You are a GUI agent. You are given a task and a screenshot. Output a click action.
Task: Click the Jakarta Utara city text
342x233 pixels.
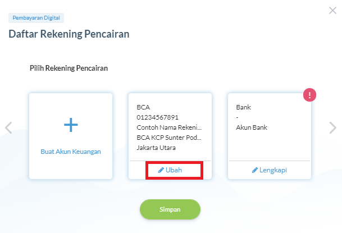[x=156, y=148]
